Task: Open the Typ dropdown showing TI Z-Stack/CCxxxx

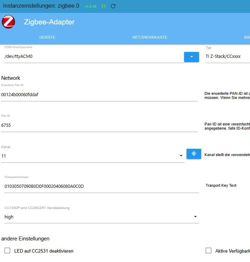Action: click(228, 56)
